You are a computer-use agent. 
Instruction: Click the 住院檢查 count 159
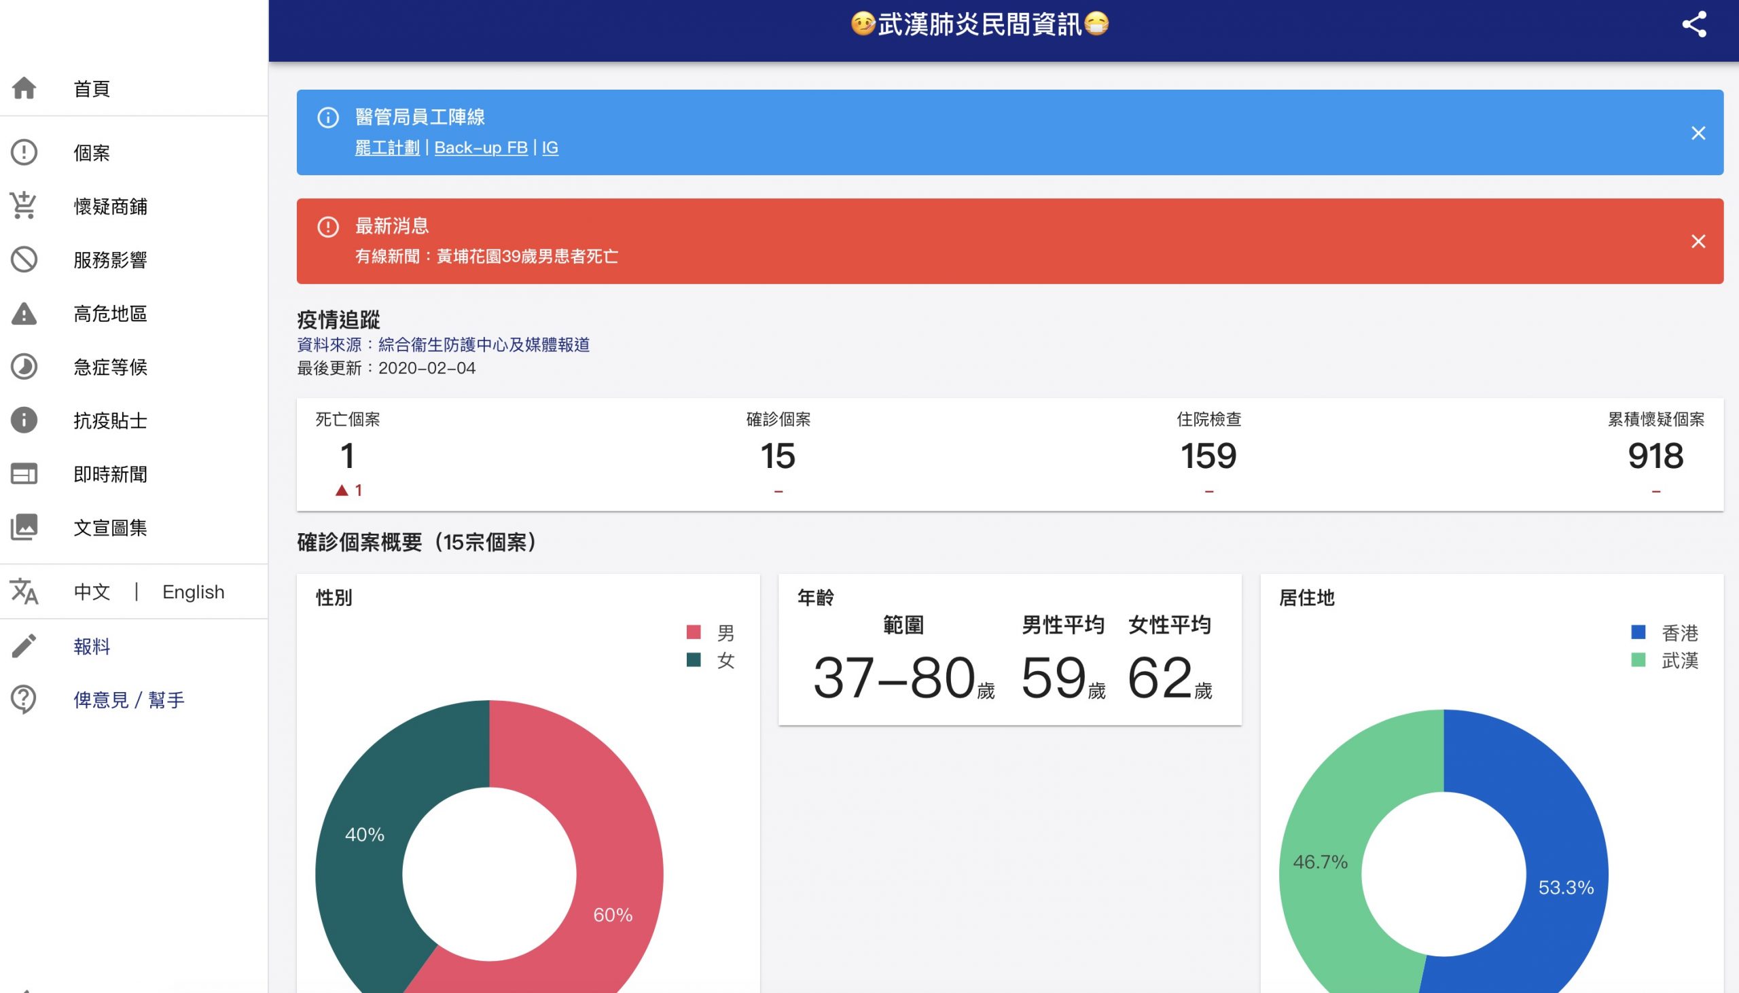(x=1208, y=456)
